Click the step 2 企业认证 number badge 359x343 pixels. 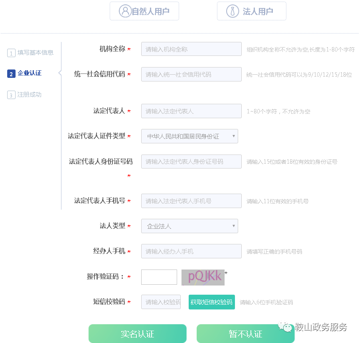point(11,73)
